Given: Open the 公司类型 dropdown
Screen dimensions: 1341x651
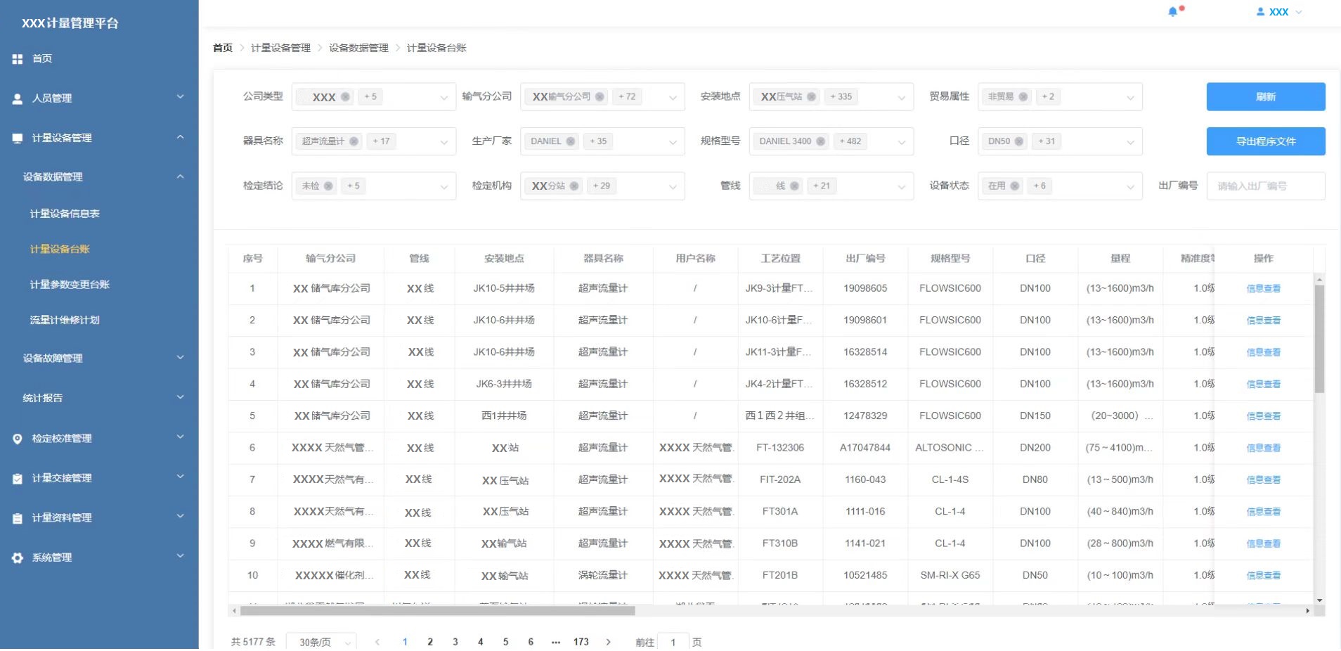Looking at the screenshot, I should [374, 97].
